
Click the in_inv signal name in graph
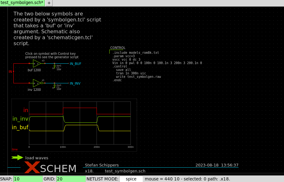20,119
